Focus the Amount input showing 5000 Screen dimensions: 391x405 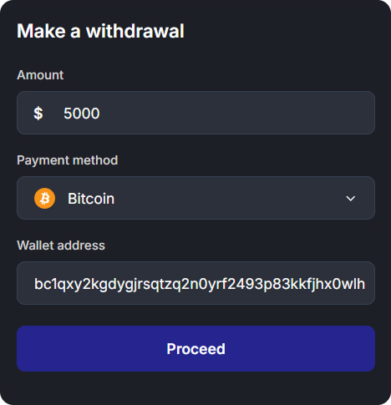point(195,113)
